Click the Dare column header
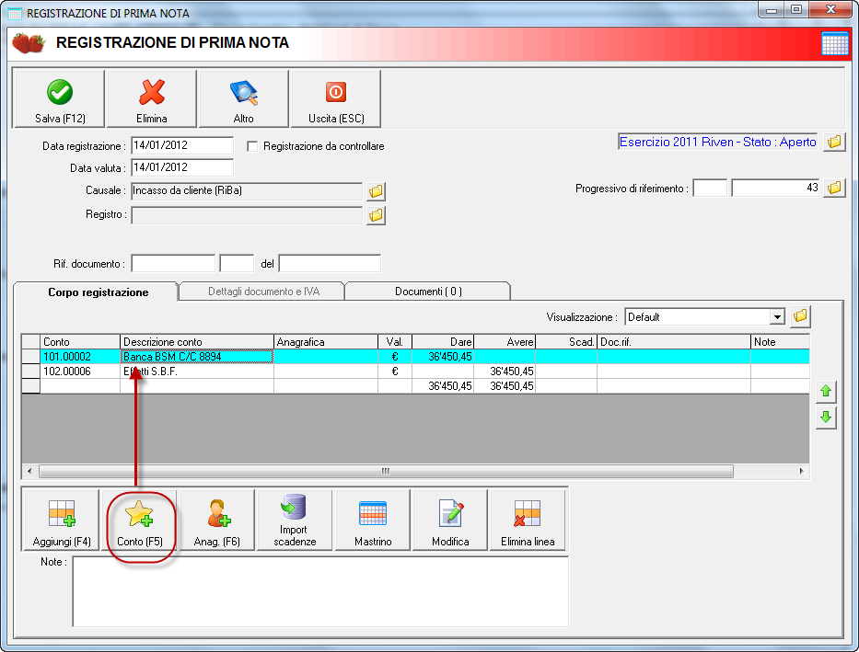 point(443,342)
